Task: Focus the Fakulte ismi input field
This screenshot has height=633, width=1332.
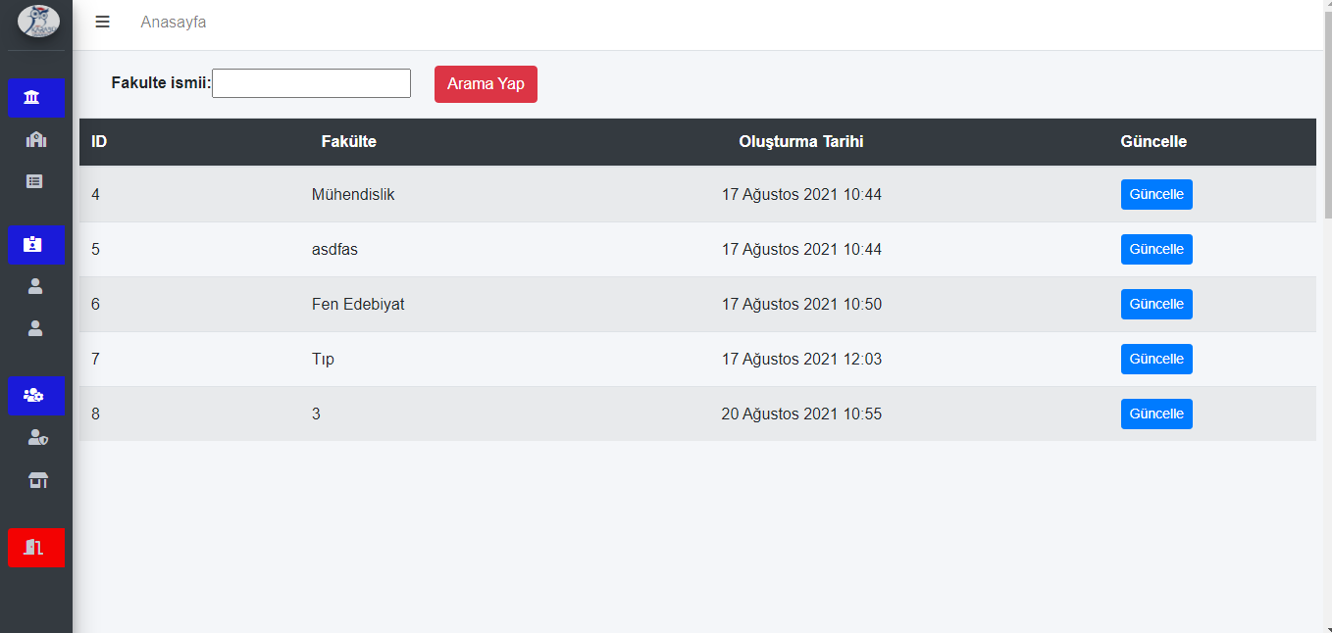Action: (311, 83)
